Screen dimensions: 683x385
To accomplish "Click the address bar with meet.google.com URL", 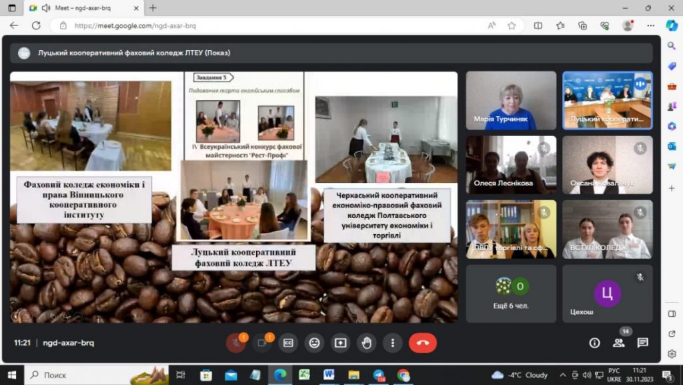I will coord(267,25).
